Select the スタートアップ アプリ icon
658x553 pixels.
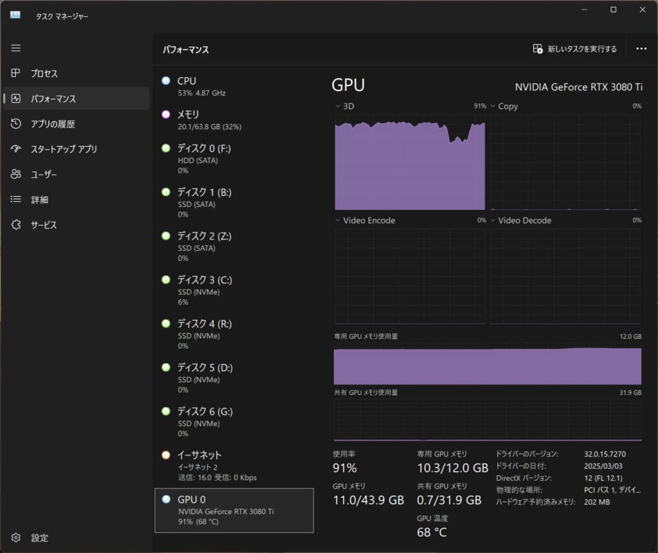tap(16, 149)
